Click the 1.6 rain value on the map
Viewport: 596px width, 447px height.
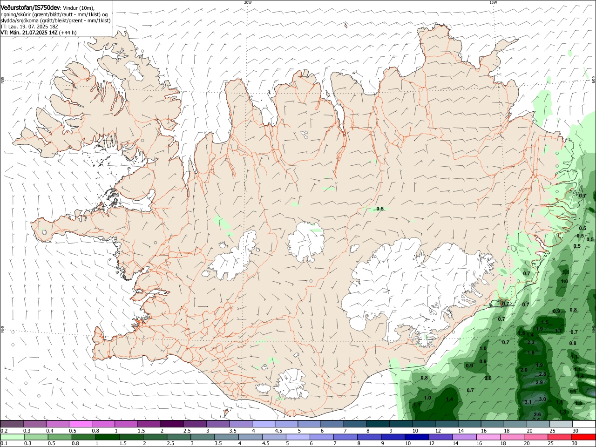coord(521,333)
